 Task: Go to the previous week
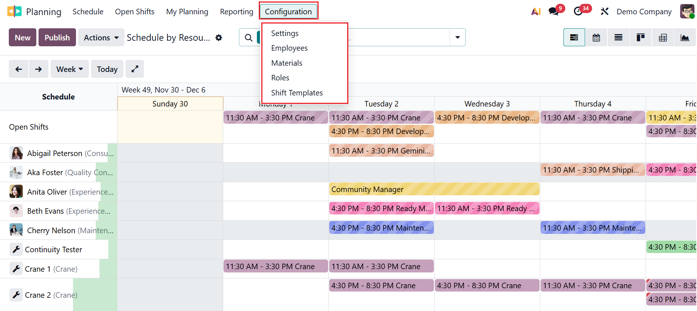(x=19, y=69)
